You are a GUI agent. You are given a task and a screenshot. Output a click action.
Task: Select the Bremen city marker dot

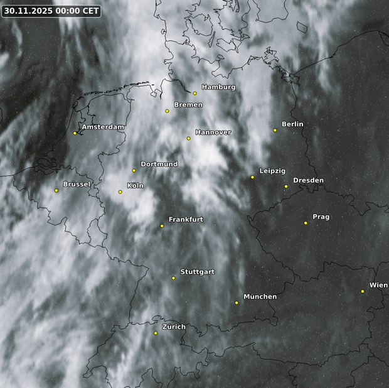click(x=167, y=111)
